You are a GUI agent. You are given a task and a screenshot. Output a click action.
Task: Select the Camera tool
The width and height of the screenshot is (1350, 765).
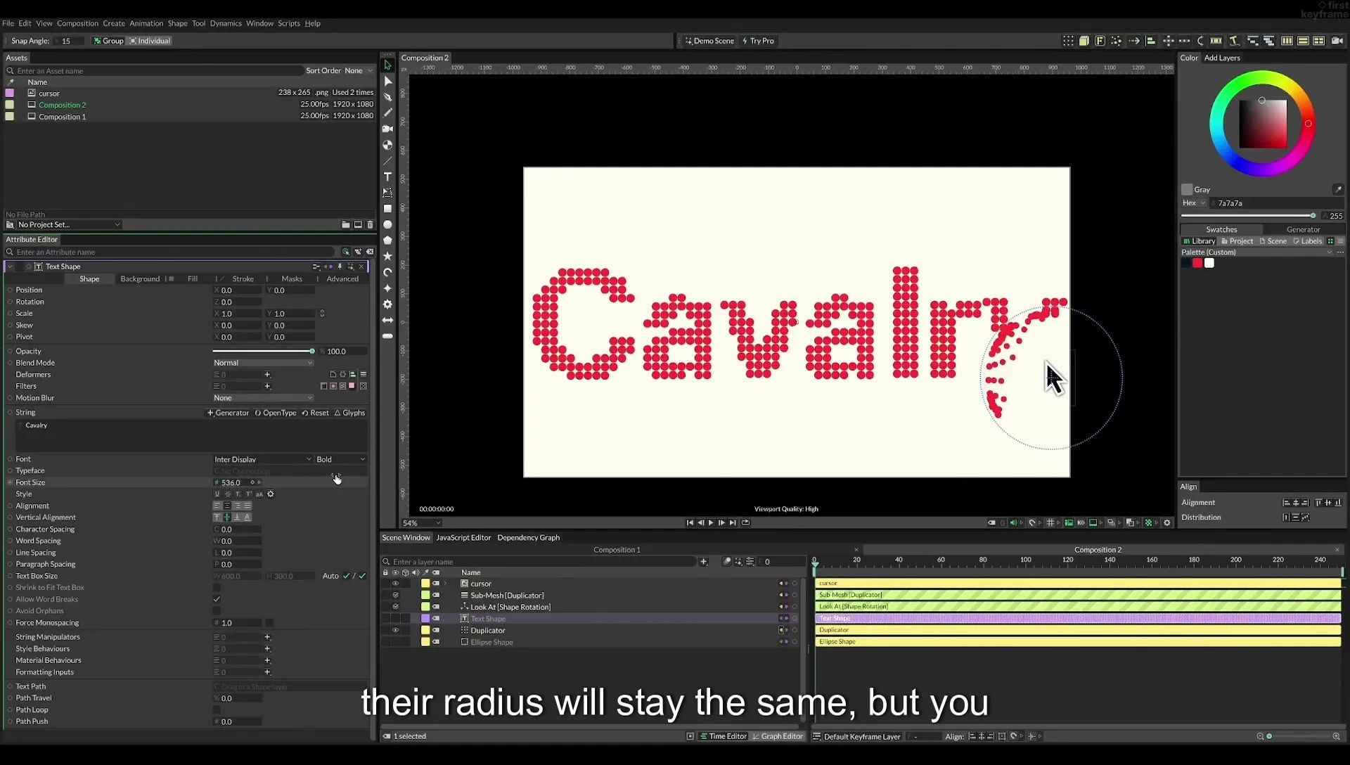[387, 129]
